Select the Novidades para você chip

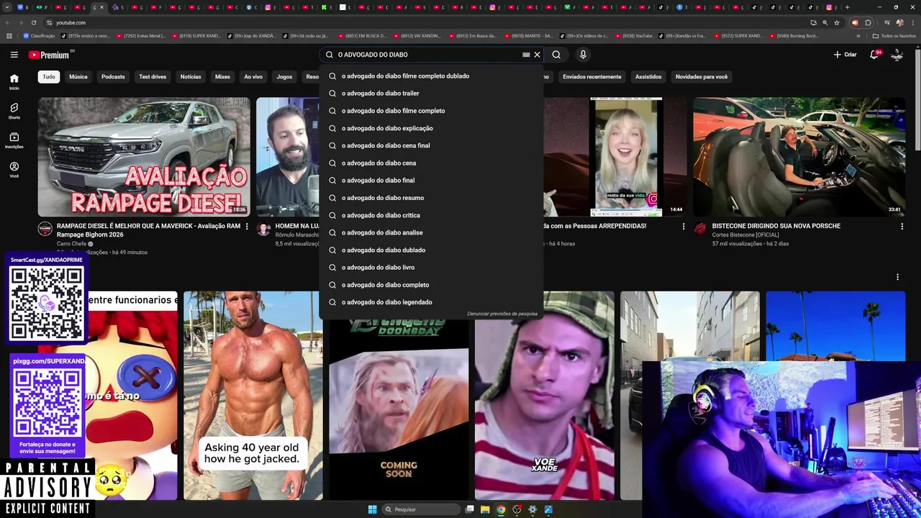click(x=702, y=77)
